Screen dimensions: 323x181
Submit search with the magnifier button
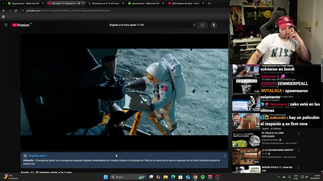[202, 25]
